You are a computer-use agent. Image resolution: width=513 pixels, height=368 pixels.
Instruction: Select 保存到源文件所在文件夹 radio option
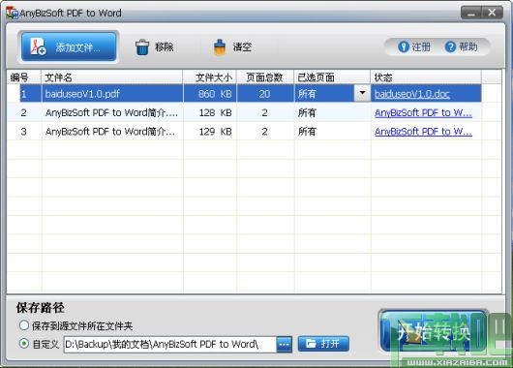pos(24,325)
